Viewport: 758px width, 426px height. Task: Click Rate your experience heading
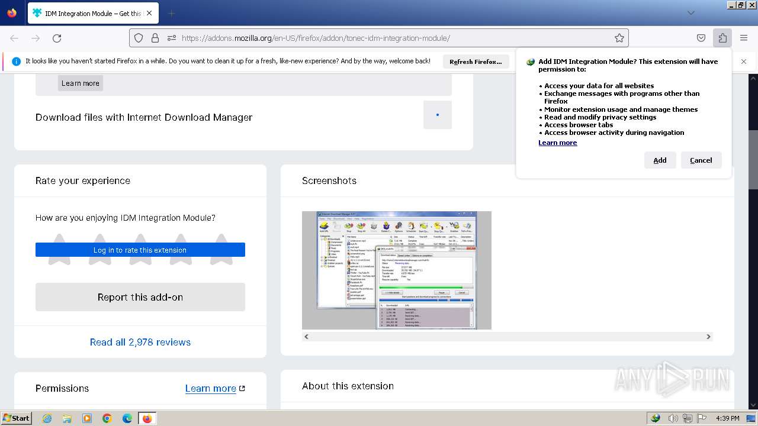[83, 180]
